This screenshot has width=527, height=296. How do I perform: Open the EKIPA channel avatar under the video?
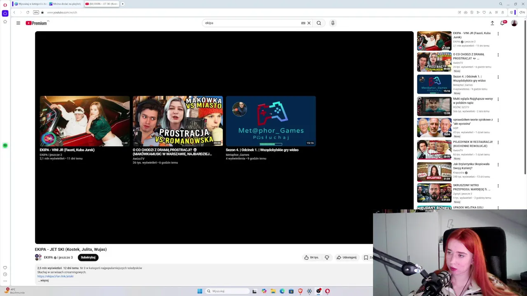point(38,257)
